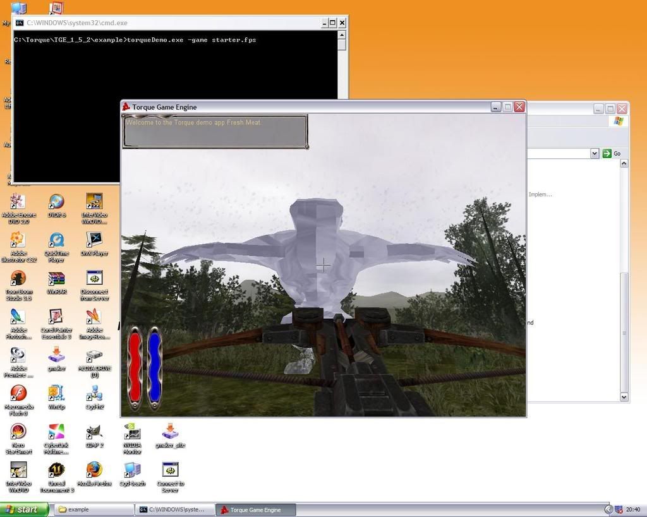Close the cmd.exe window
This screenshot has width=647, height=517.
[x=342, y=23]
